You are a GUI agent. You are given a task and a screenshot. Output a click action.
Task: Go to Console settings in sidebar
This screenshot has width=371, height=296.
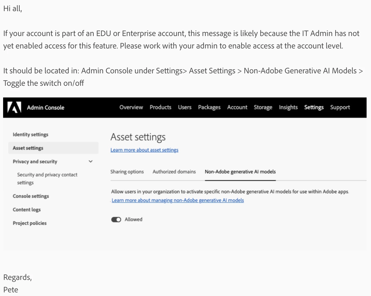pyautogui.click(x=31, y=196)
